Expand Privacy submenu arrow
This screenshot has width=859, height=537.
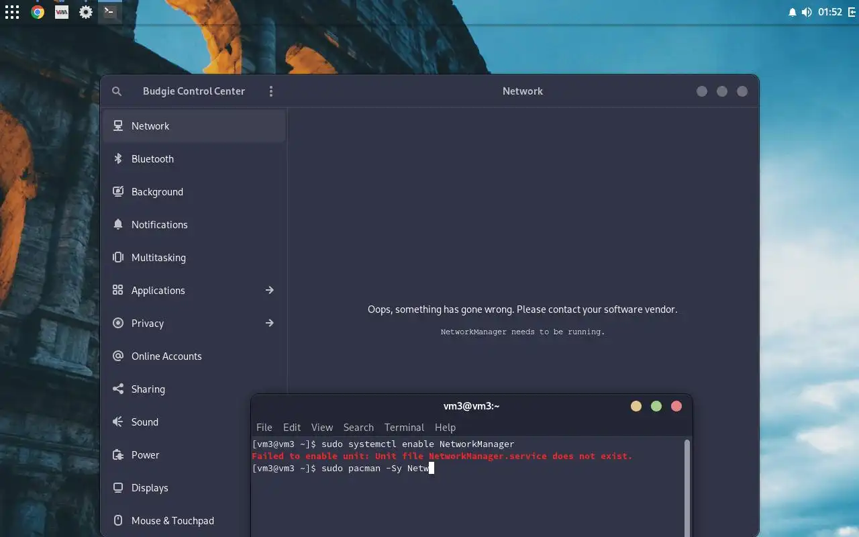click(269, 323)
